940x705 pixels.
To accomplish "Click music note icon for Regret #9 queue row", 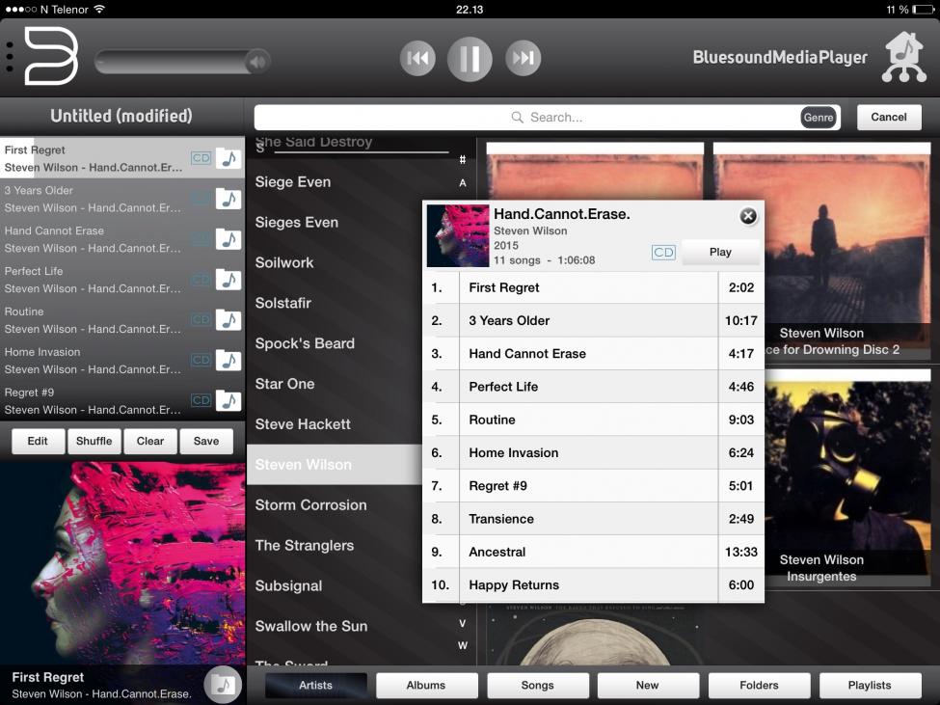I will click(228, 400).
